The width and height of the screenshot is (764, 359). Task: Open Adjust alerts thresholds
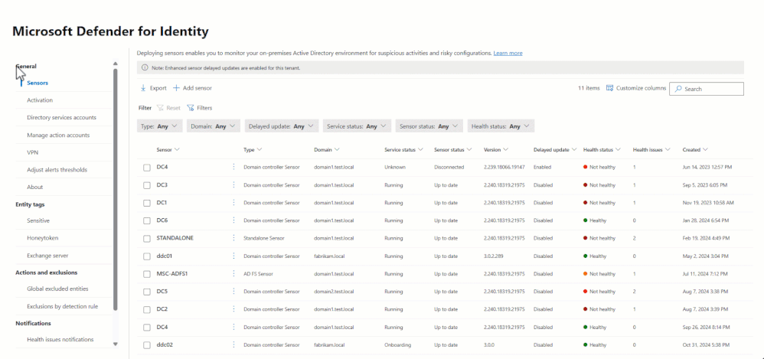pyautogui.click(x=57, y=170)
